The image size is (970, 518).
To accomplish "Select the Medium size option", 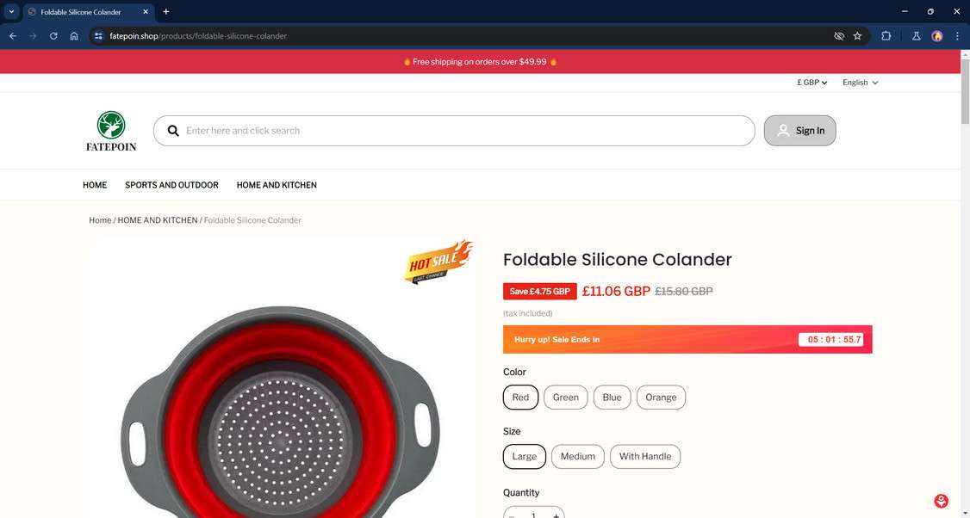I will [578, 456].
